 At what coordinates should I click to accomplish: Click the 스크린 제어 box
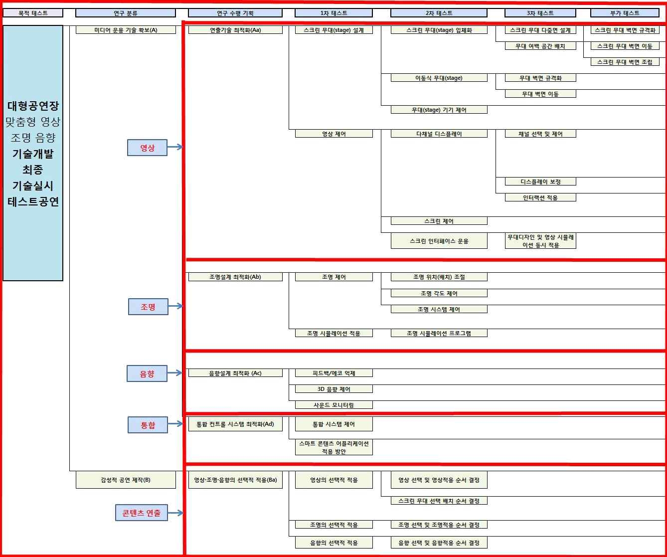point(439,221)
